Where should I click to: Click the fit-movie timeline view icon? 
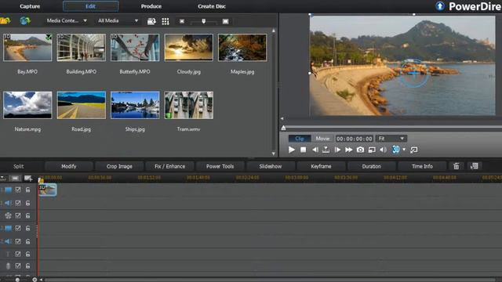click(x=15, y=178)
